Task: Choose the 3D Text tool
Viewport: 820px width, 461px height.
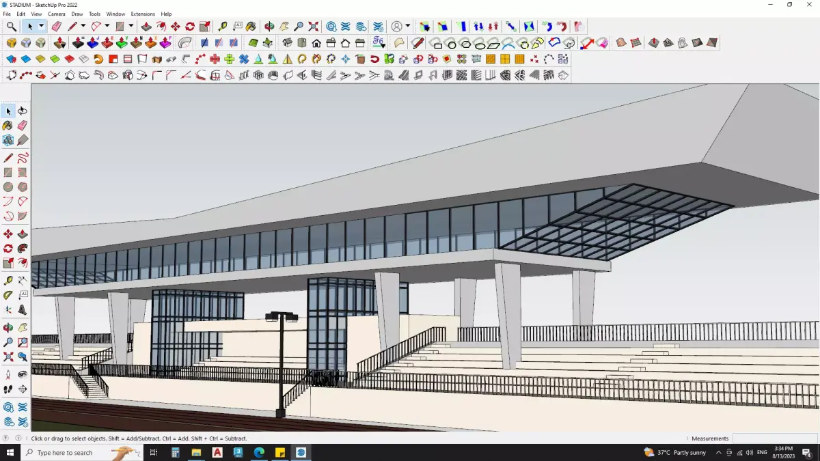Action: 23,309
